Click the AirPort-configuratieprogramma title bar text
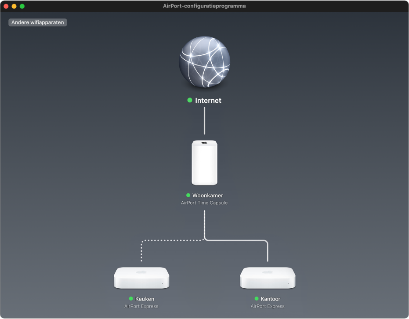409x319 pixels. click(x=204, y=6)
